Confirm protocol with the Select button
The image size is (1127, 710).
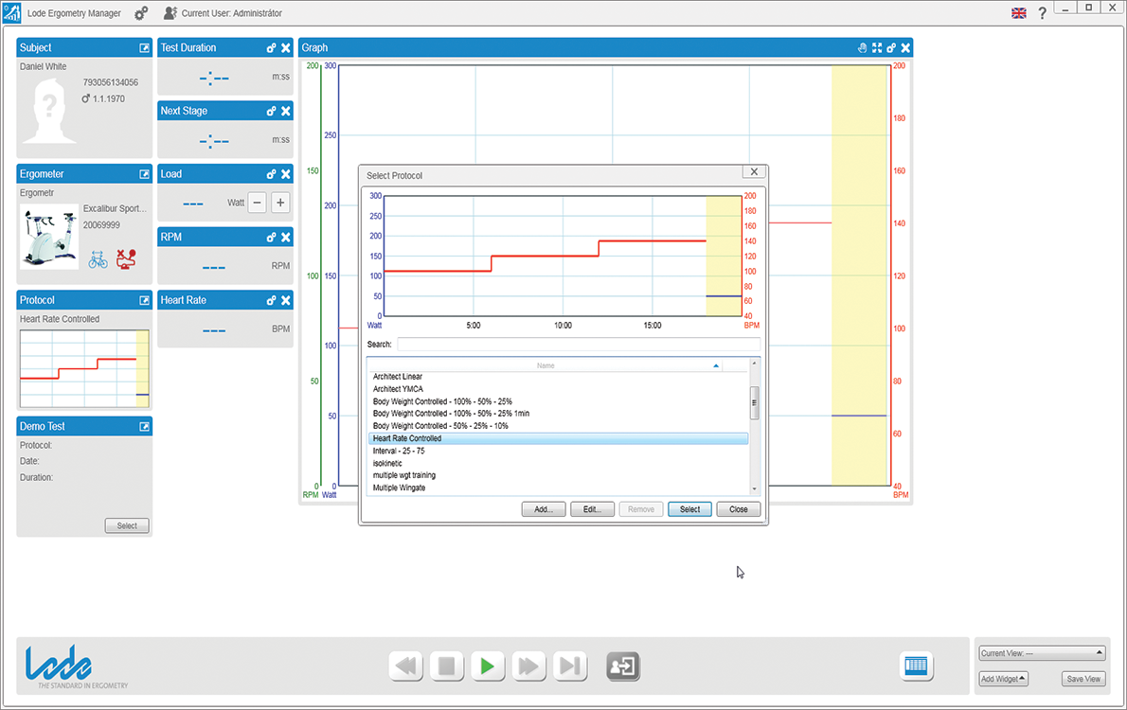(x=689, y=508)
